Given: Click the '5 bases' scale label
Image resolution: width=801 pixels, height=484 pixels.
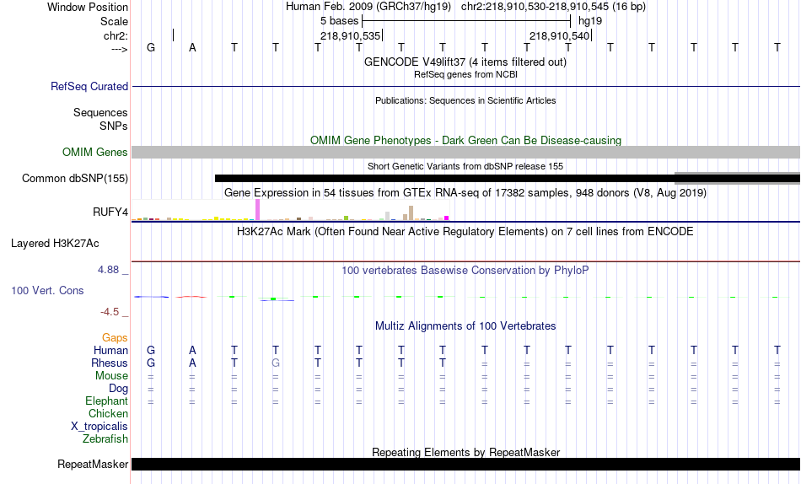Looking at the screenshot, I should tap(339, 21).
